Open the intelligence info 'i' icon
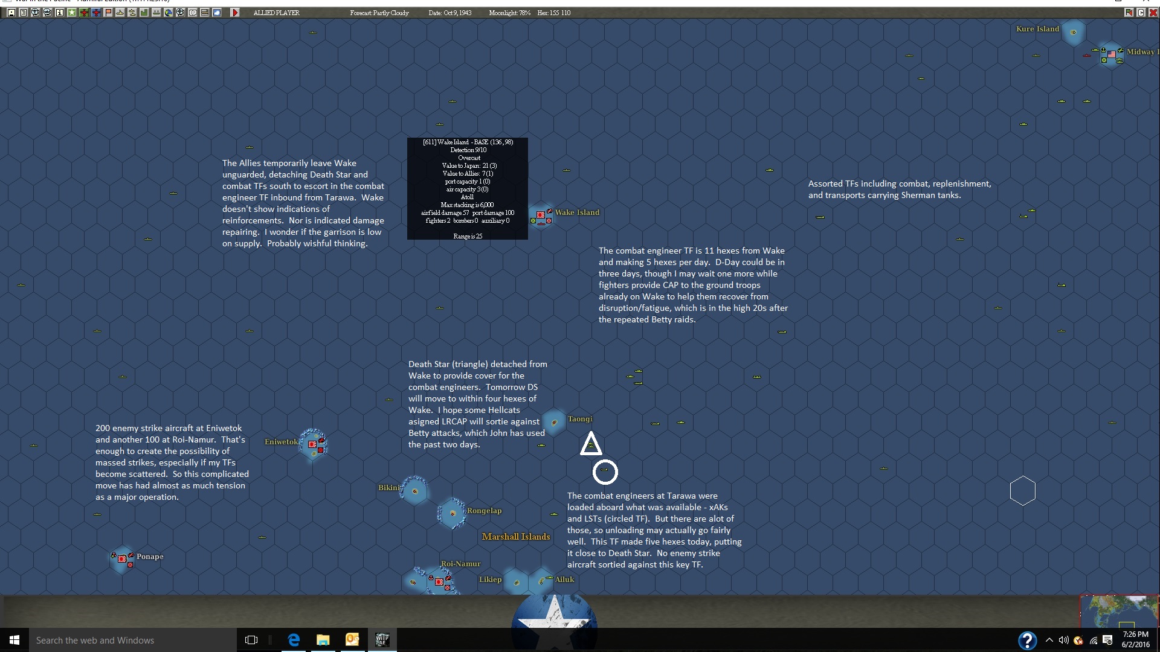Screen dimensions: 1160x652 (x=60, y=13)
